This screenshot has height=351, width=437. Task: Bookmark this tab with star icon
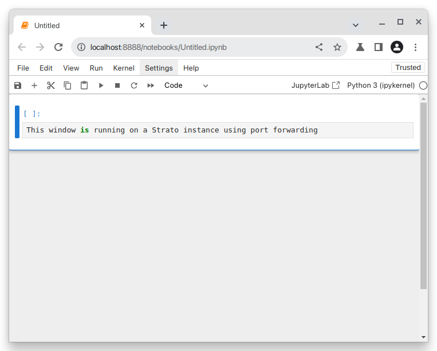click(337, 47)
